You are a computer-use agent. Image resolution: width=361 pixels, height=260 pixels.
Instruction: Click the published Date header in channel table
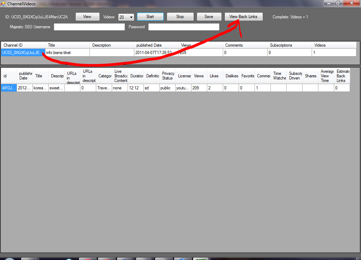156,45
